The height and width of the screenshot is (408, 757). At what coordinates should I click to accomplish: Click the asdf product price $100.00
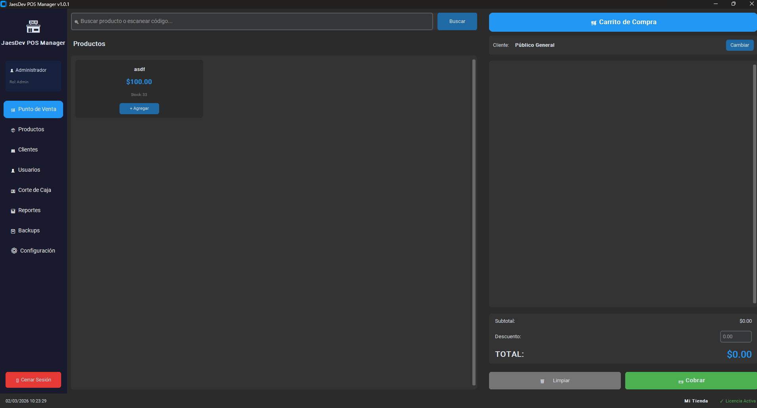tap(139, 82)
